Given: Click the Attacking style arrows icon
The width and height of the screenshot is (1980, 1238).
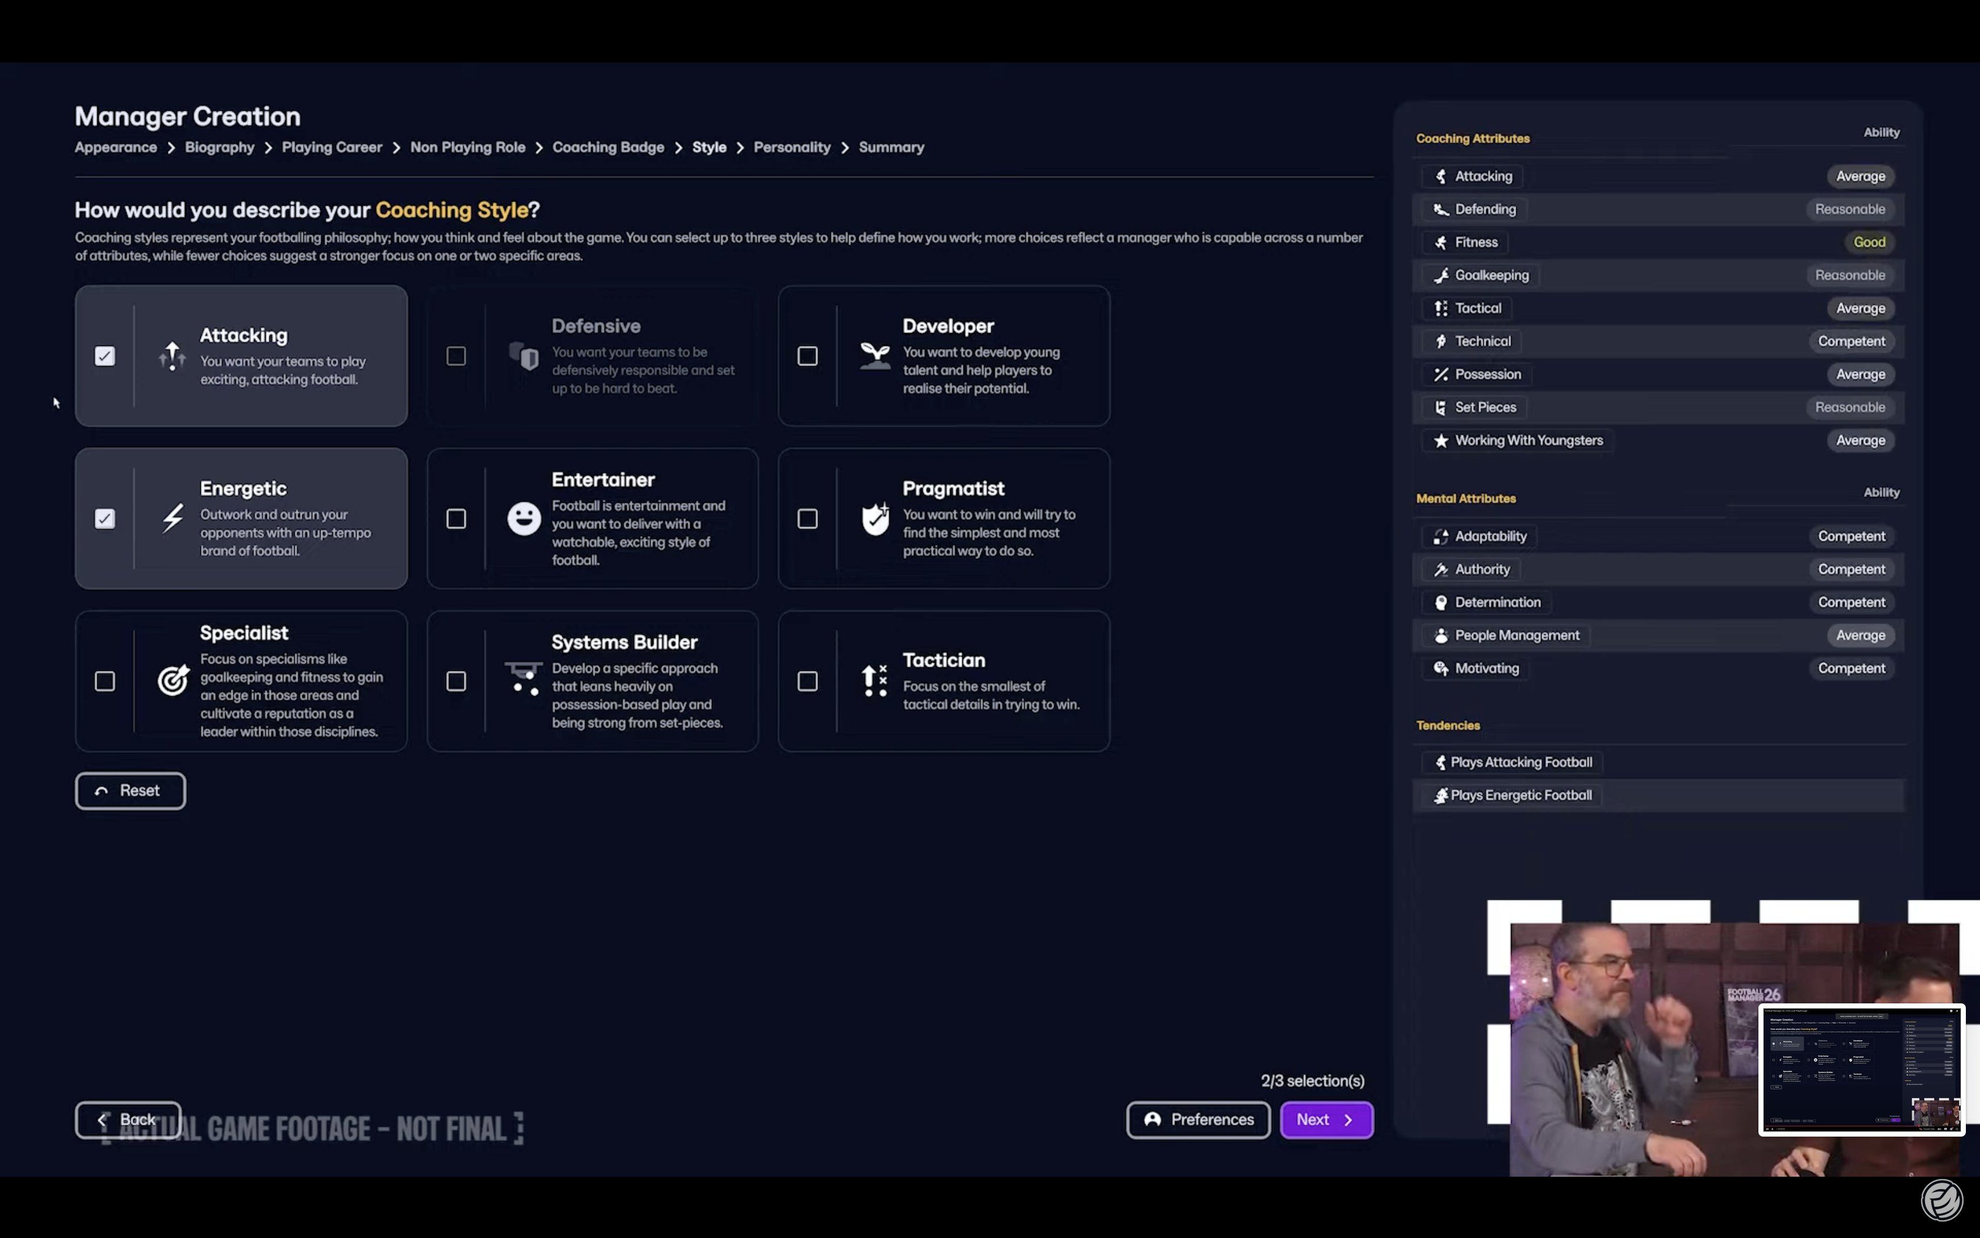Looking at the screenshot, I should pos(172,356).
